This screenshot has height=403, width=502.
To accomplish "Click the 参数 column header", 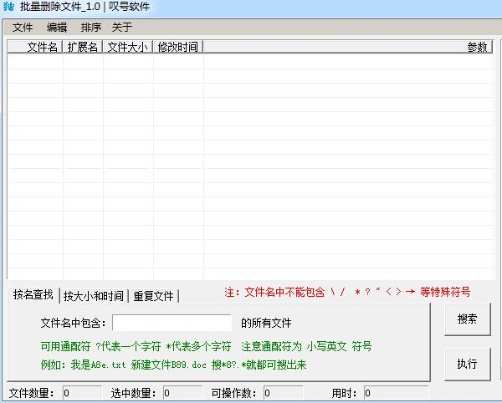I will (347, 48).
